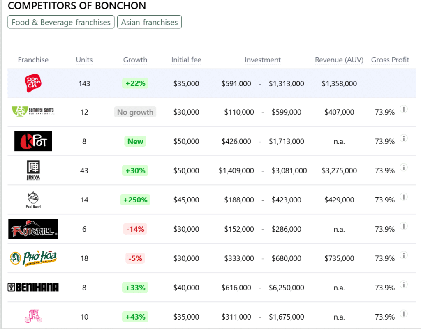Click the +250% growth badge
The height and width of the screenshot is (329, 421).
[x=135, y=200]
